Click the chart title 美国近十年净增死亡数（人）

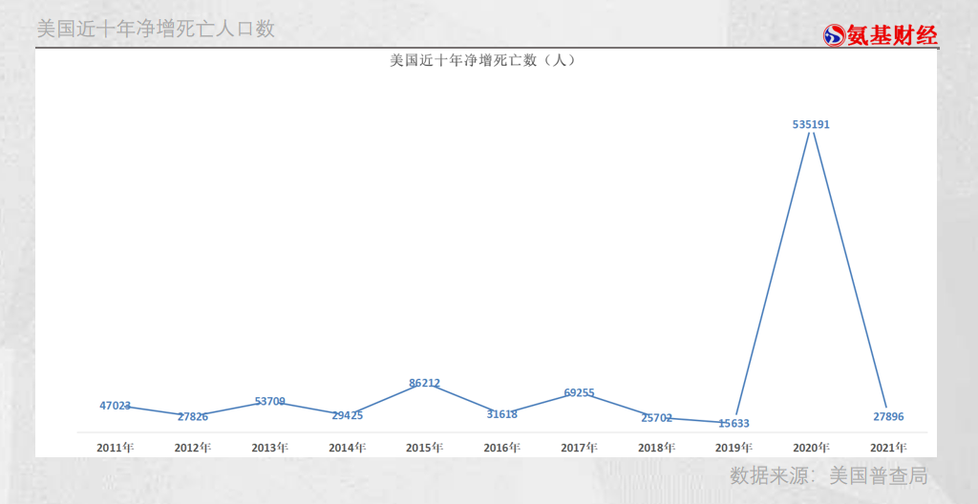click(481, 60)
